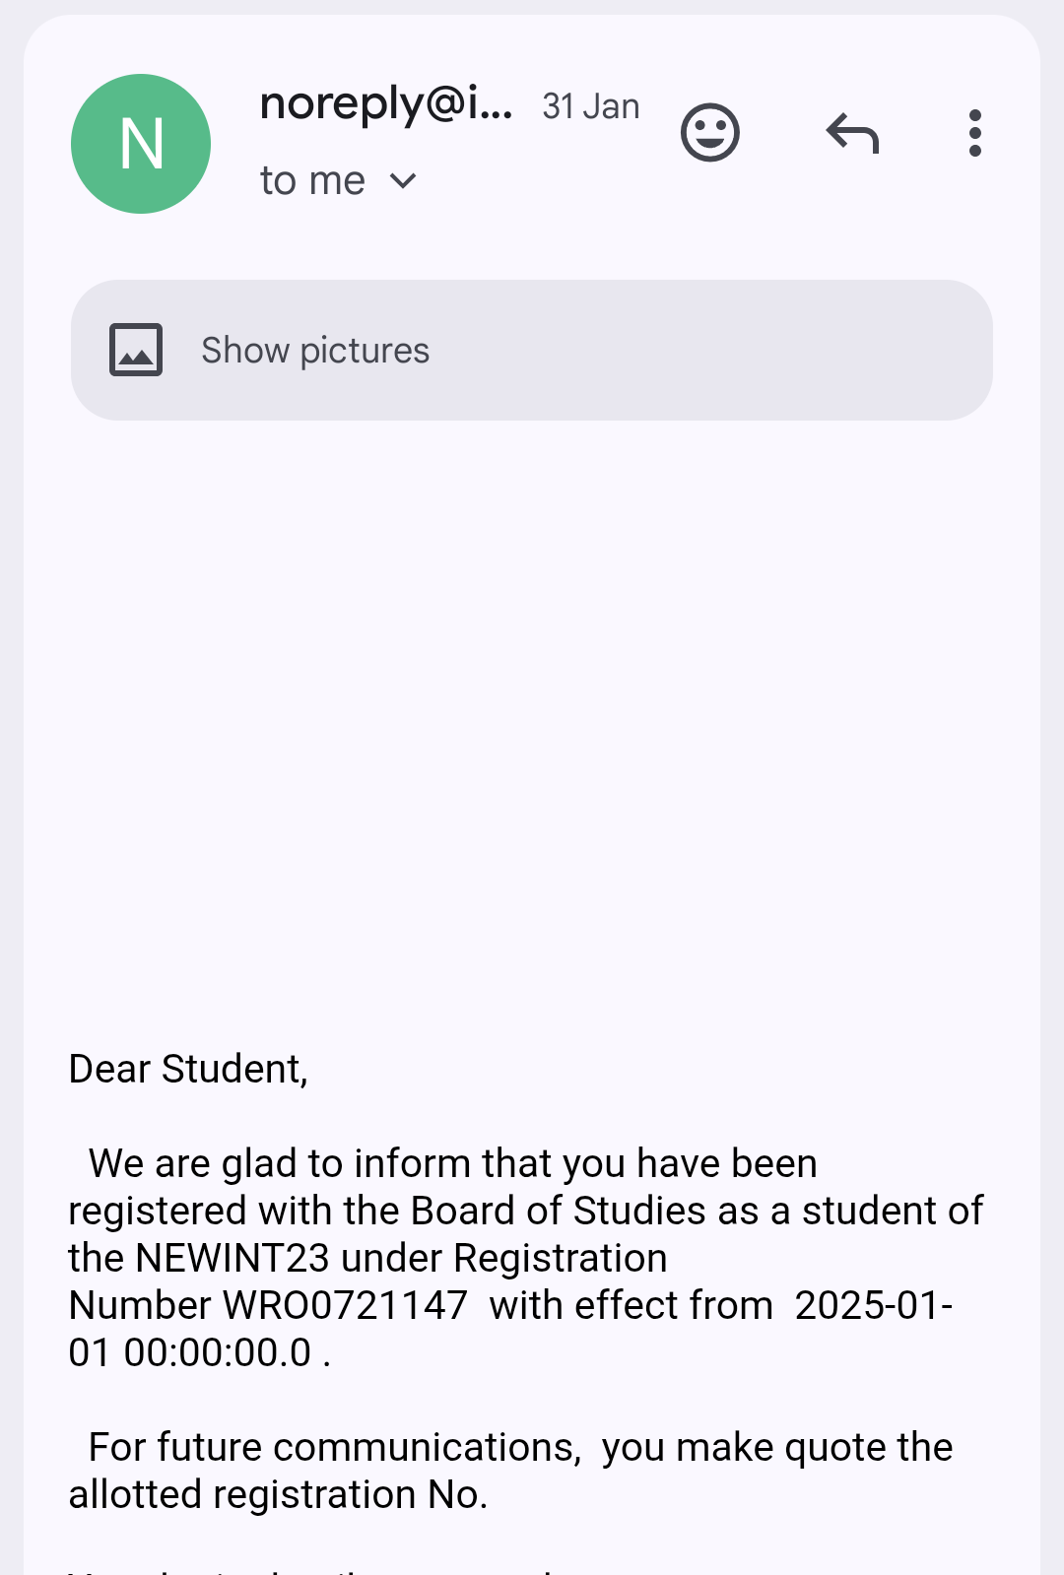Tap the 31 Jan date label
This screenshot has width=1064, height=1575.
(590, 106)
